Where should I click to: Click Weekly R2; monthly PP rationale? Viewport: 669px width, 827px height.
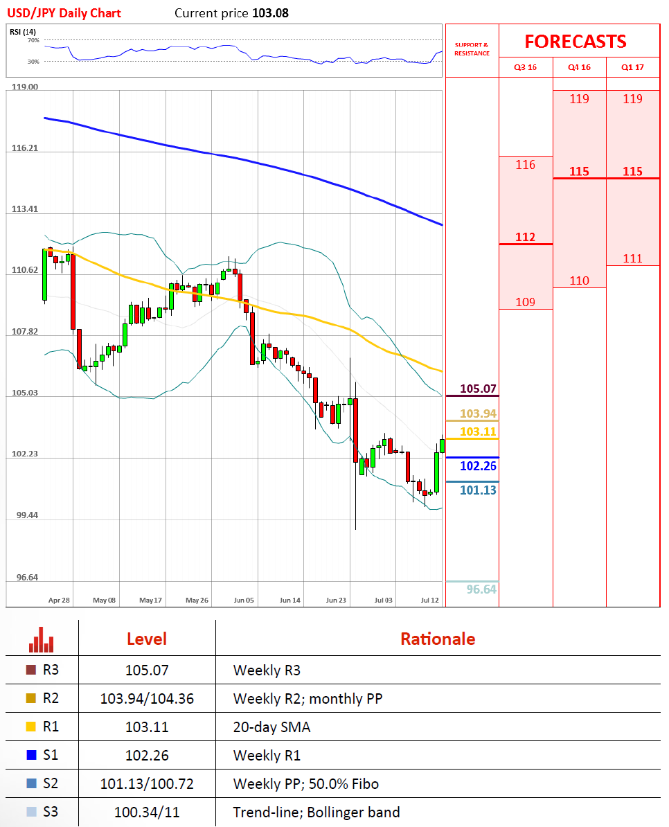pos(308,699)
